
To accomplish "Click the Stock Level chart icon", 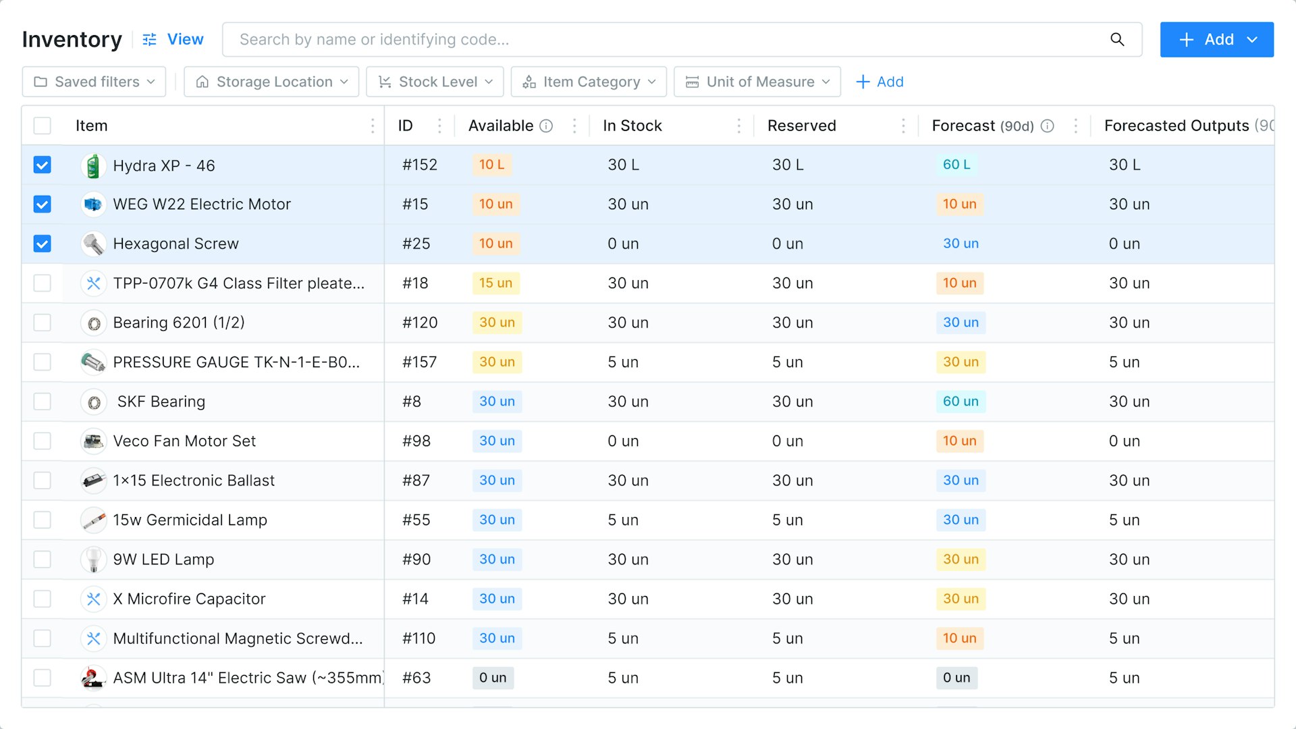I will click(385, 82).
